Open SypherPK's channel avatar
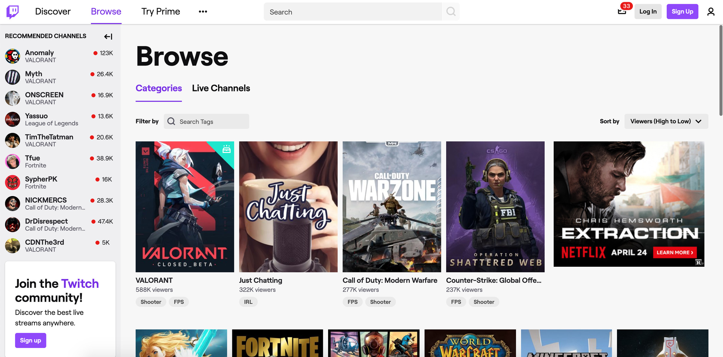The width and height of the screenshot is (723, 357). click(13, 183)
